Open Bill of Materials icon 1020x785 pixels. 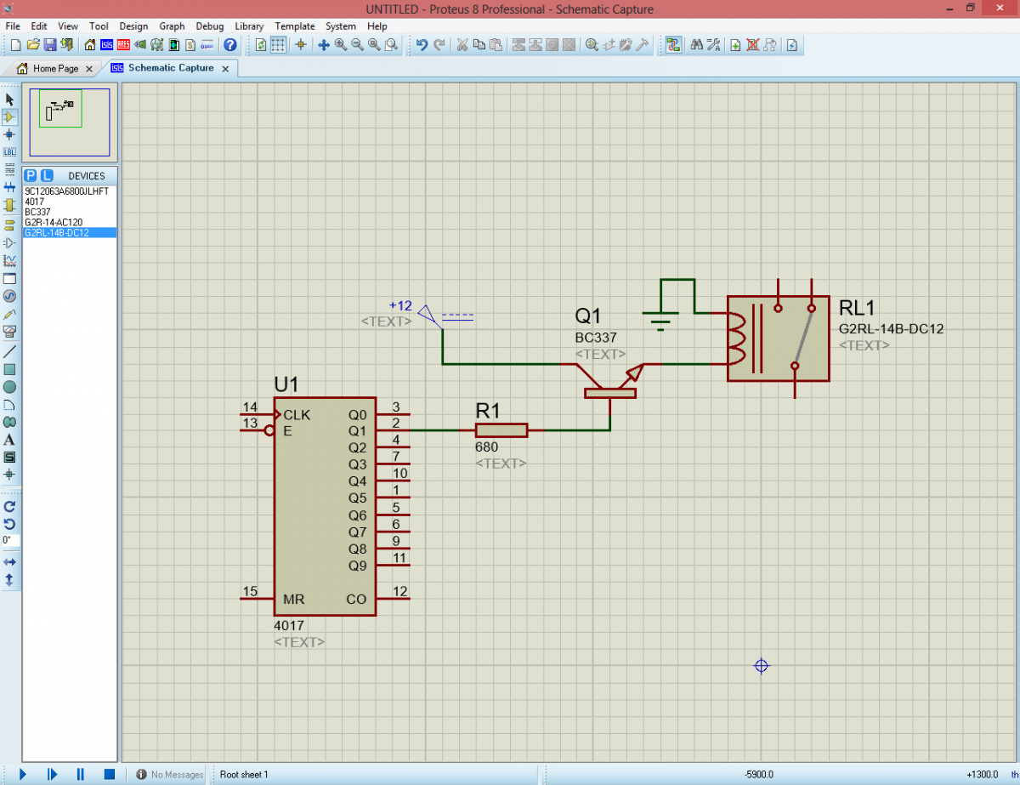pos(192,45)
